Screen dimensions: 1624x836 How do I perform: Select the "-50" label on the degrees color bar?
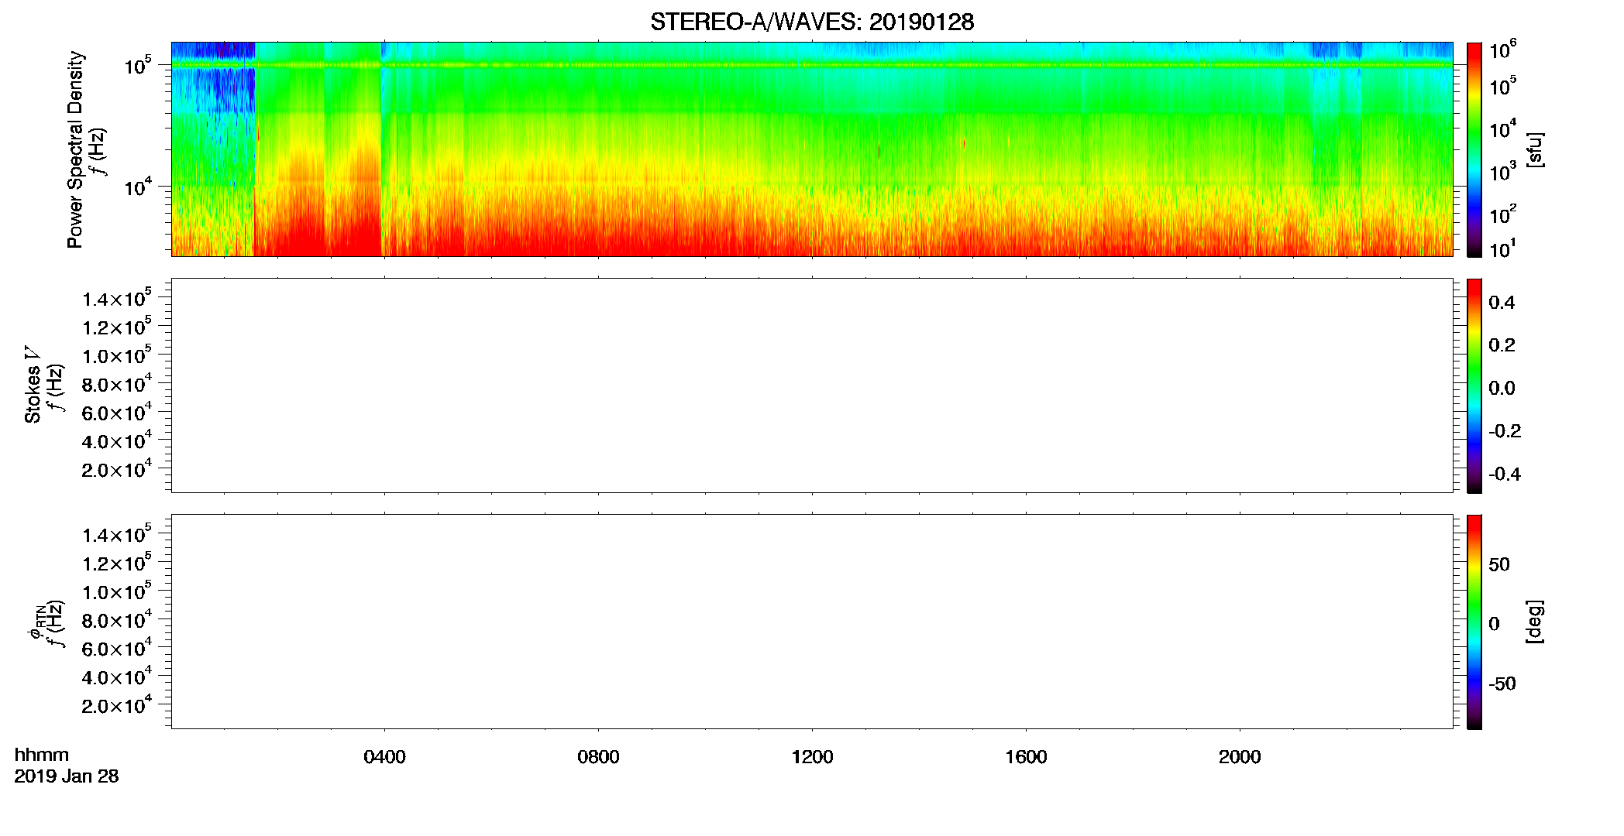click(x=1502, y=684)
